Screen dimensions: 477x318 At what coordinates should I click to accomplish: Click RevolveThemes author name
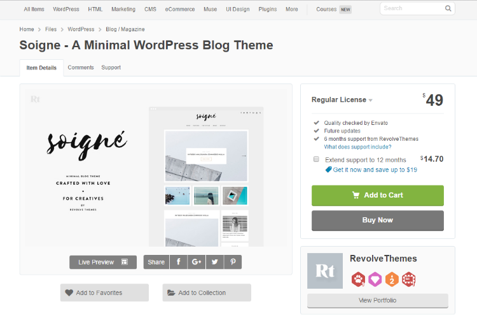coord(384,259)
